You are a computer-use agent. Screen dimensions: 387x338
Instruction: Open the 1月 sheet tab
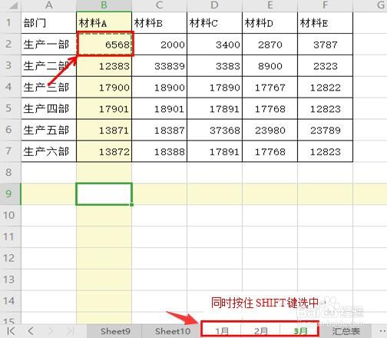point(222,331)
